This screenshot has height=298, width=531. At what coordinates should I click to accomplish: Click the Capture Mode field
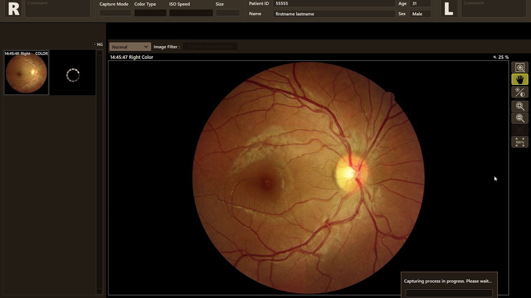pyautogui.click(x=115, y=13)
